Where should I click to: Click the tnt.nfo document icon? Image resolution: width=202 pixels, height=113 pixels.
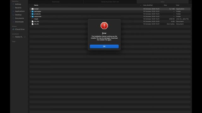tap(33, 21)
